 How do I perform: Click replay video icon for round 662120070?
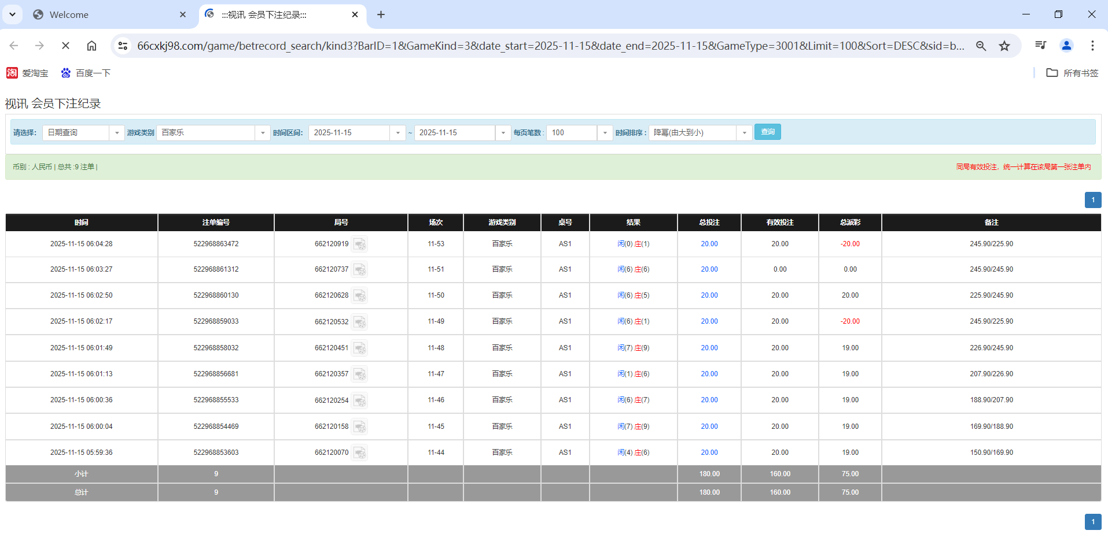(360, 453)
